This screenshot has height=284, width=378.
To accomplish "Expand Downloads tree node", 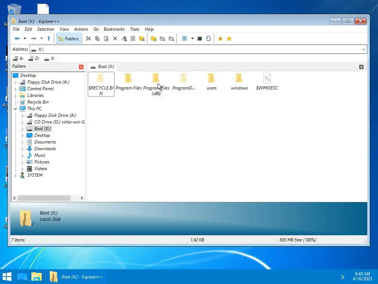I will 22,149.
